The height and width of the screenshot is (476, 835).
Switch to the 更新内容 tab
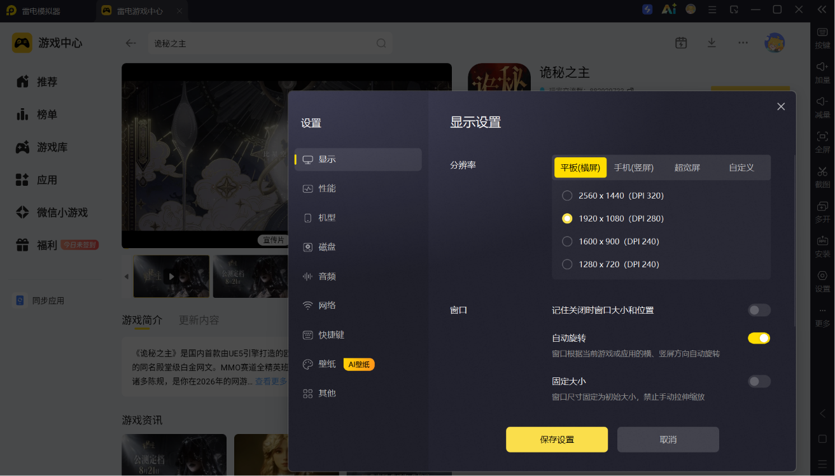pyautogui.click(x=199, y=320)
